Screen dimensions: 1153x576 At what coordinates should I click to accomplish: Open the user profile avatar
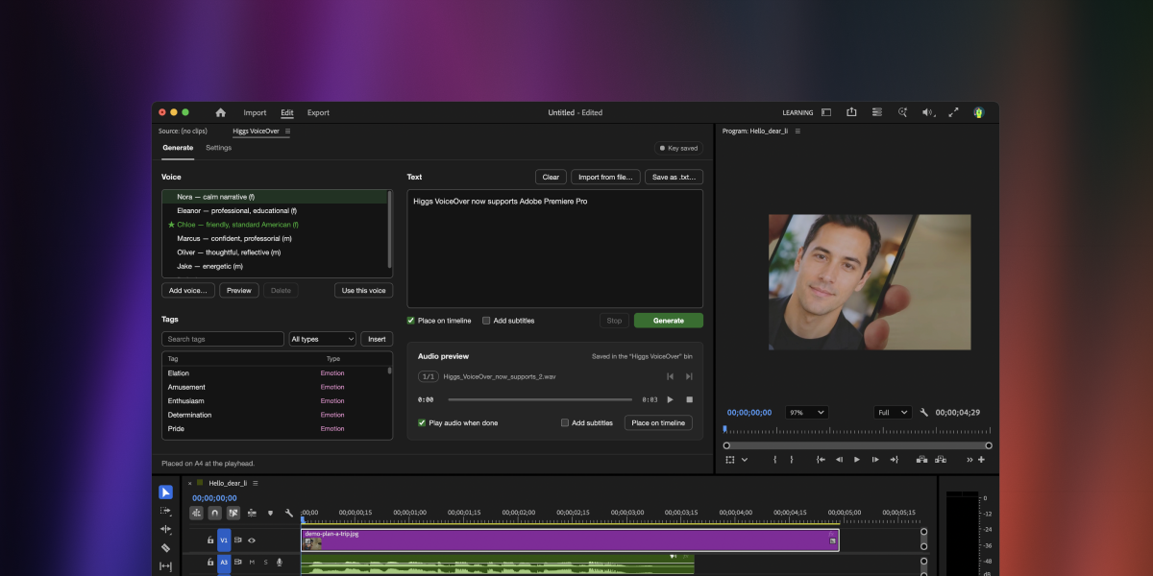978,112
